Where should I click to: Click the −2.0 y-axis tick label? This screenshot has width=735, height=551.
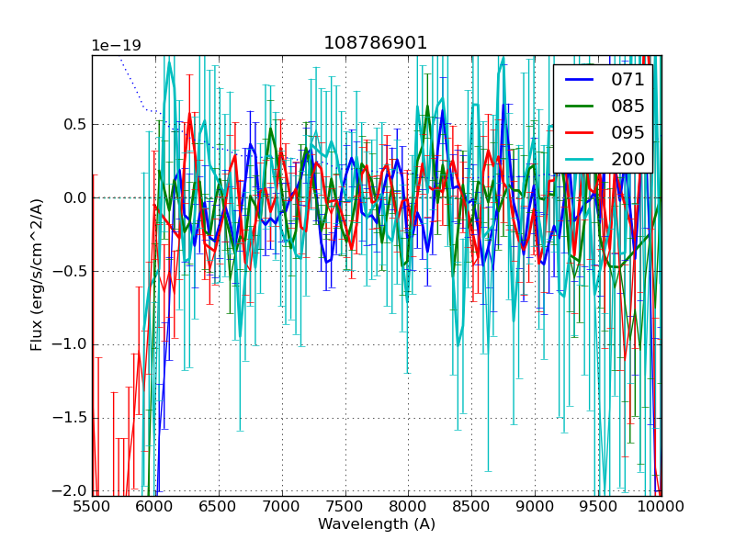coord(70,491)
